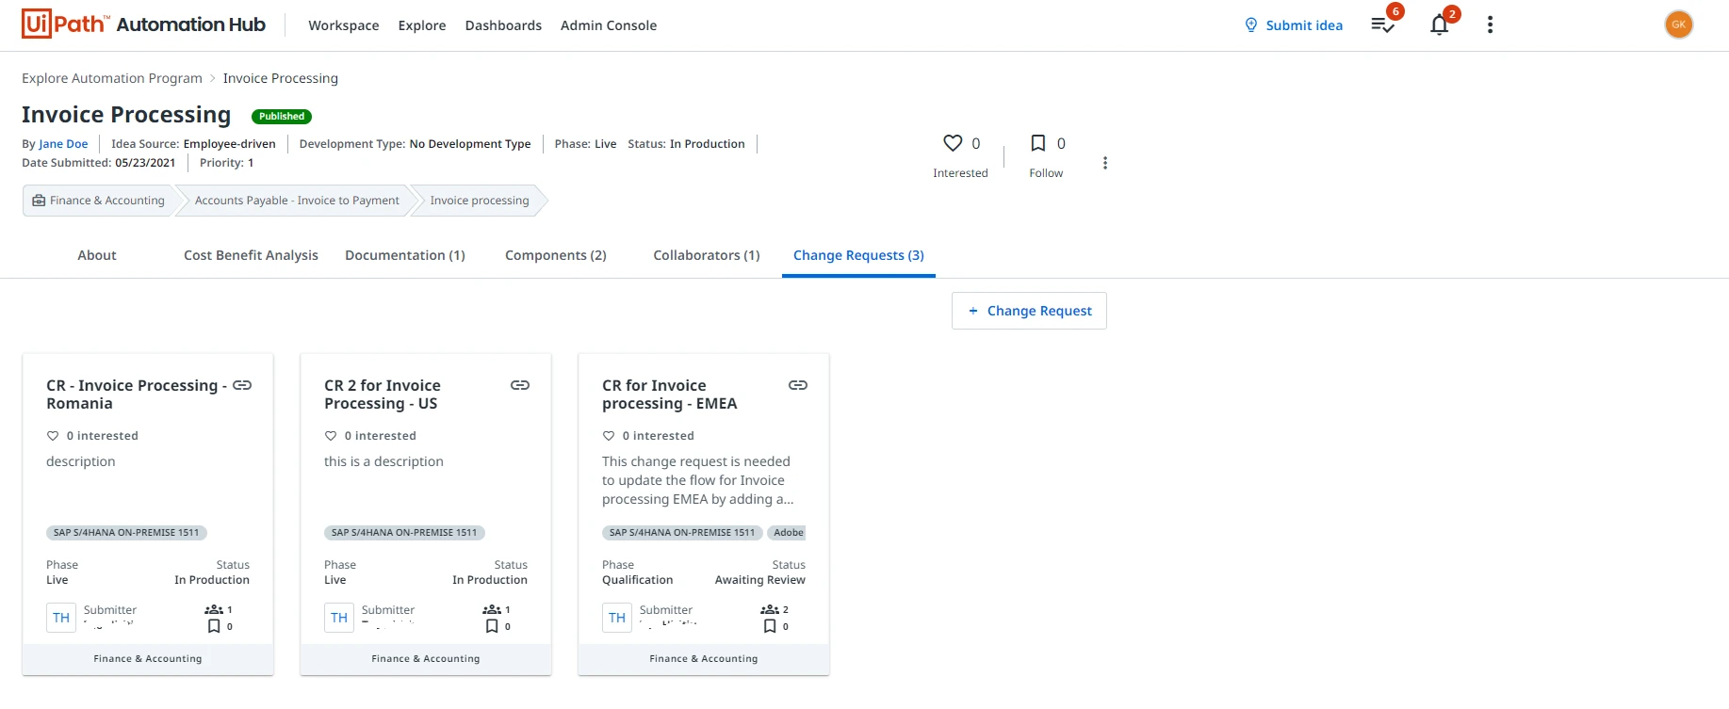The image size is (1729, 709).
Task: Click 'this is a description' on US card
Action: pyautogui.click(x=383, y=461)
